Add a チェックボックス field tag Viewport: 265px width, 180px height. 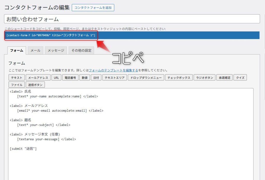179,78
